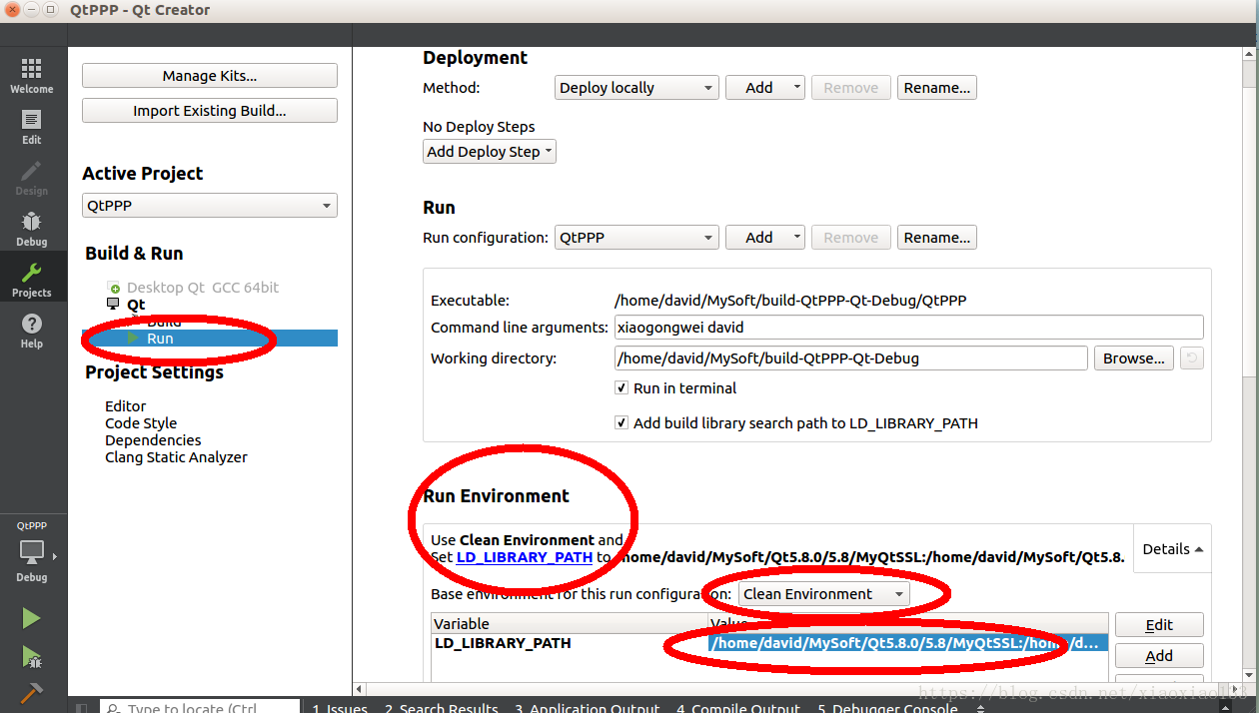Click Browse for working directory

(x=1134, y=358)
